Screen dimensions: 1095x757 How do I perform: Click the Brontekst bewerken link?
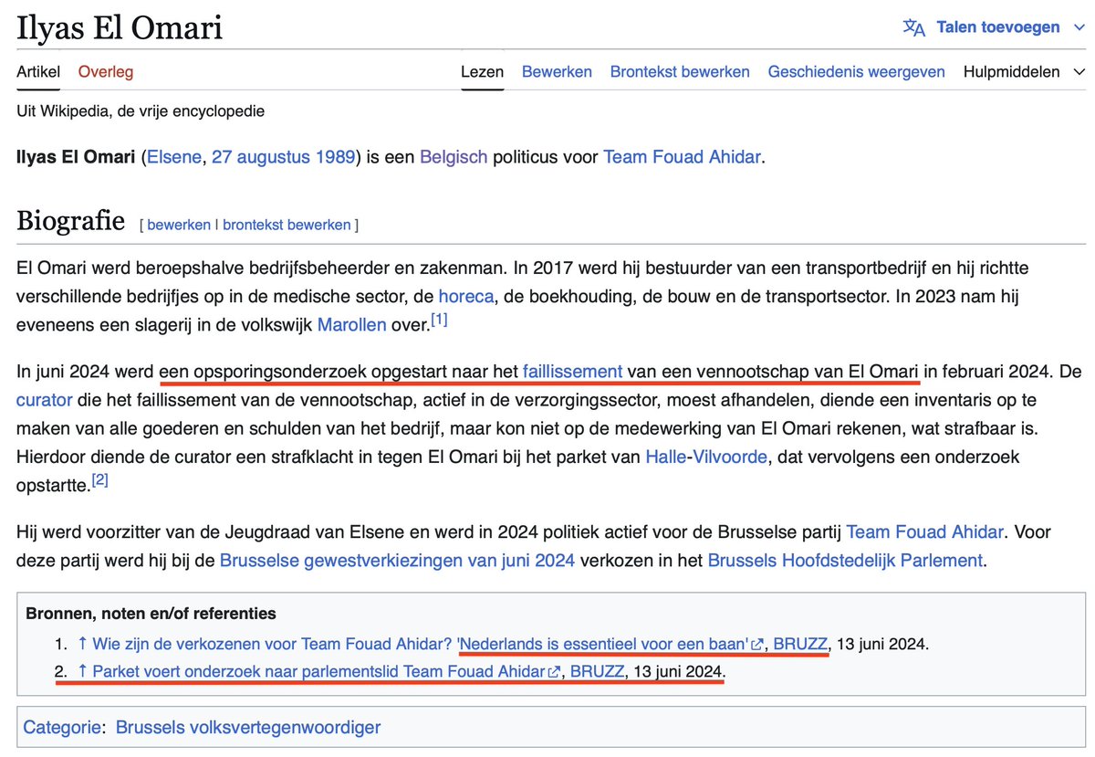tap(679, 71)
